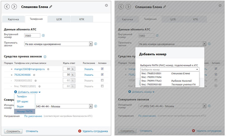Select "Номер FMTN" from the add-number menu

pyautogui.click(x=24, y=111)
